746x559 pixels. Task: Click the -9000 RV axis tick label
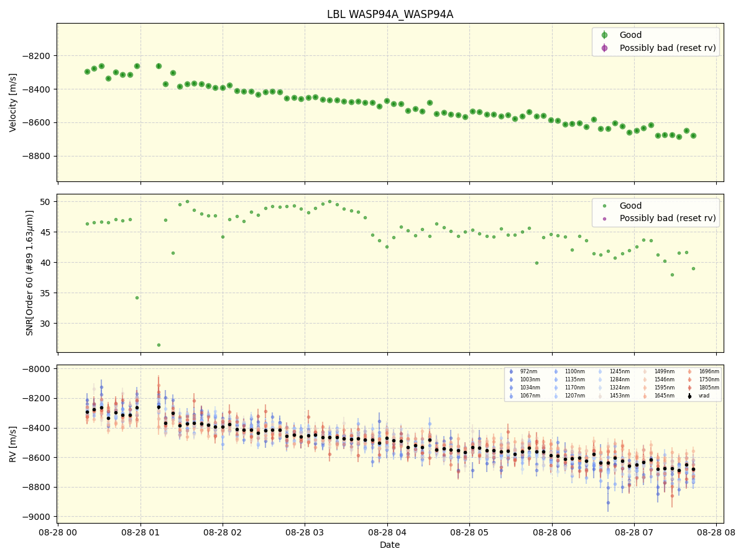(x=39, y=517)
